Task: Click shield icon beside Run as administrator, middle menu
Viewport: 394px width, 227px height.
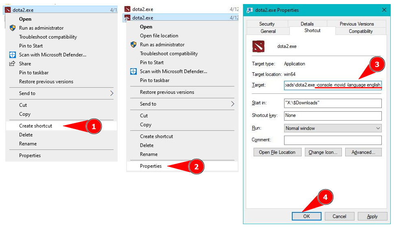Action: click(x=134, y=45)
